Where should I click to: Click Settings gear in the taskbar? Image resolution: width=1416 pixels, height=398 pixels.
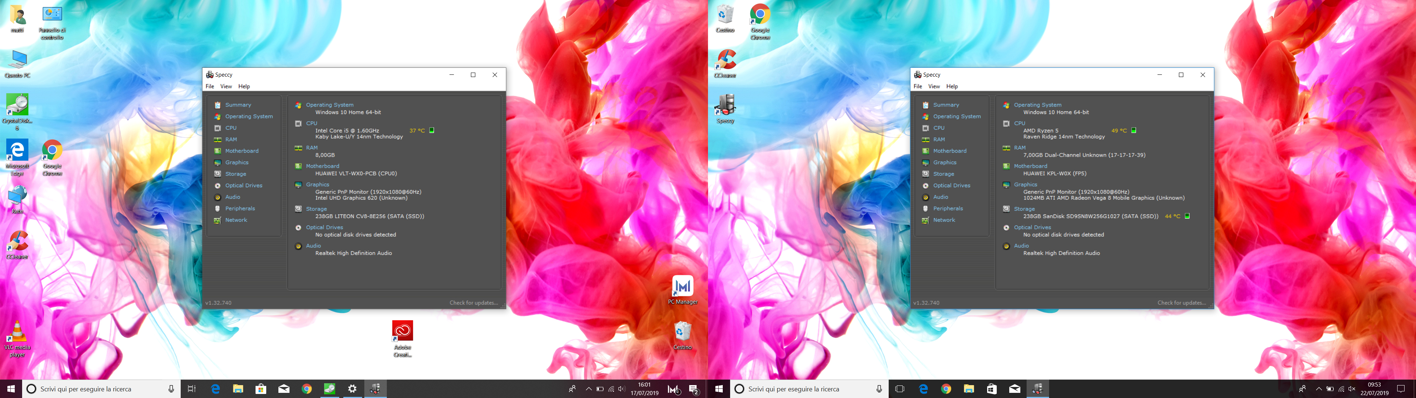coord(353,389)
